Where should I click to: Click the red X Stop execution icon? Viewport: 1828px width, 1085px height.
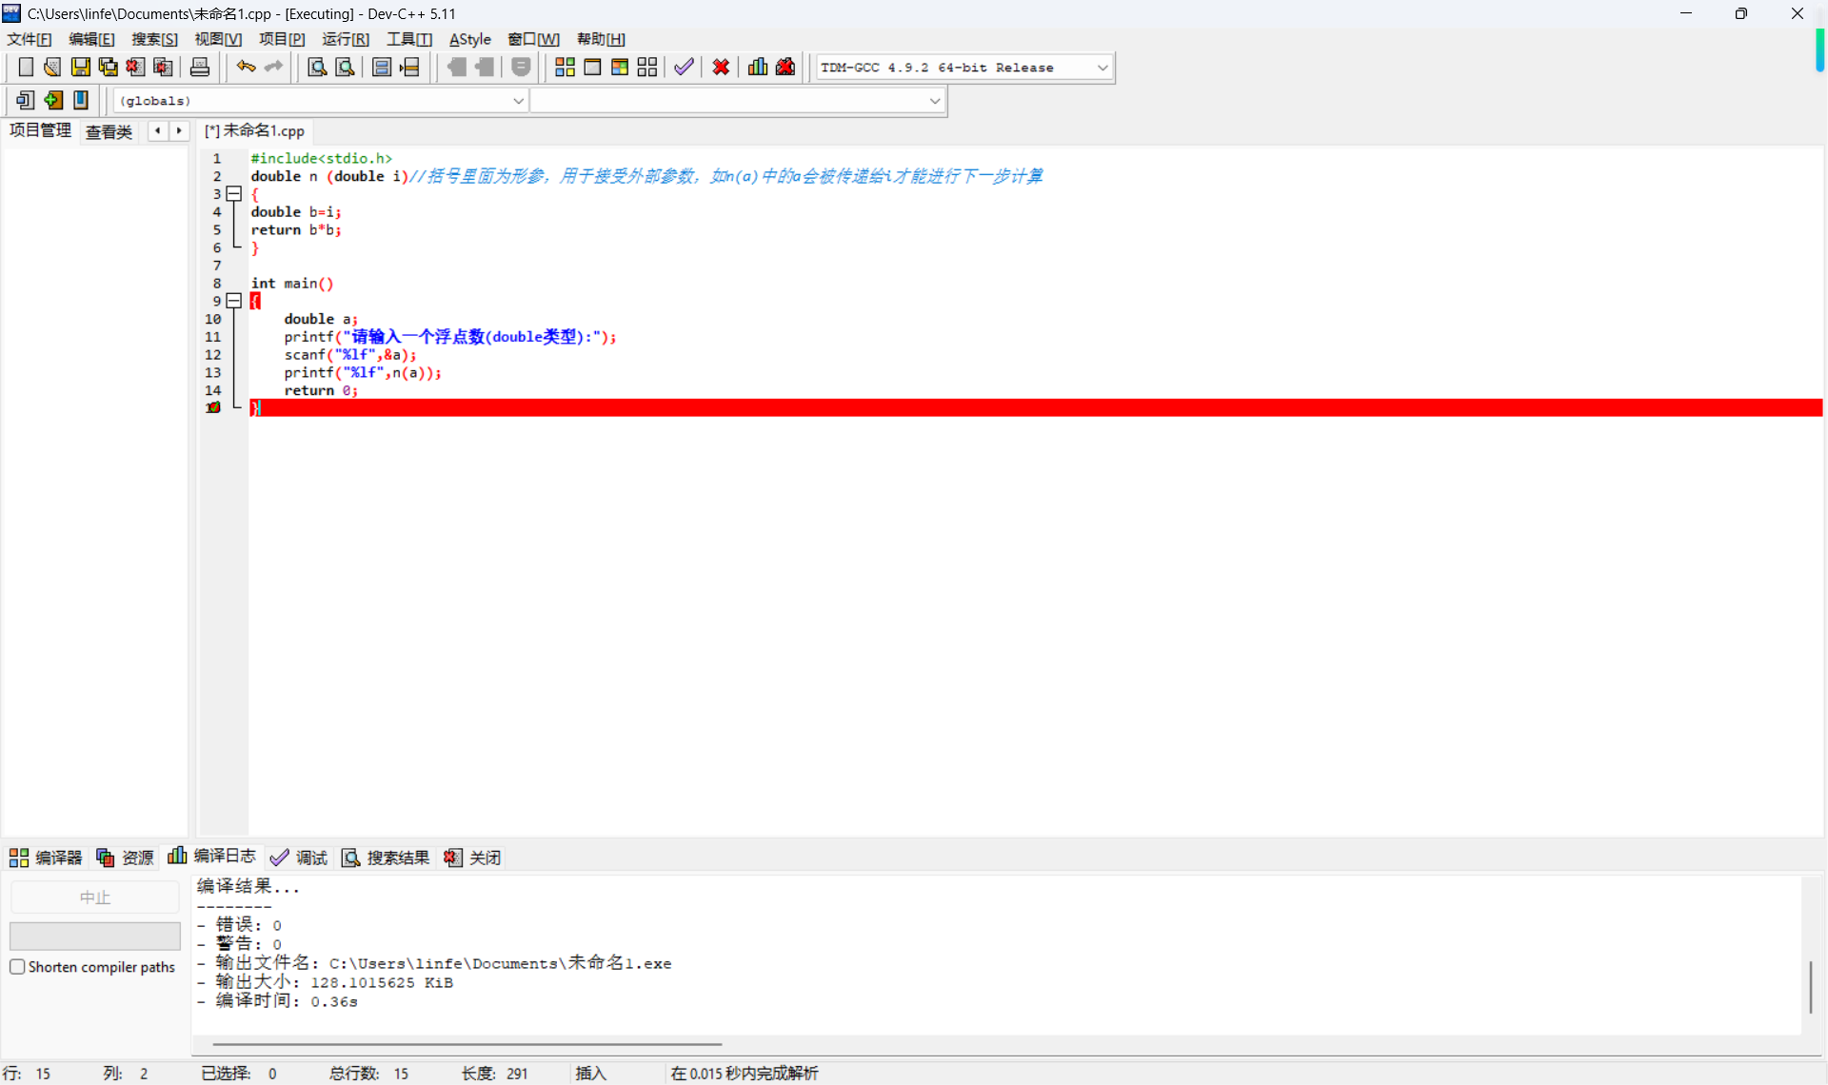click(x=721, y=67)
